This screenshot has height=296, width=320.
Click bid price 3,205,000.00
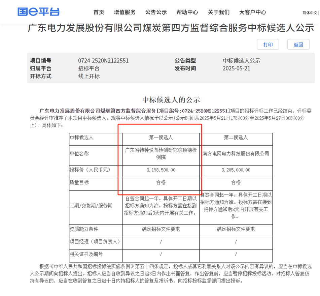(236, 170)
